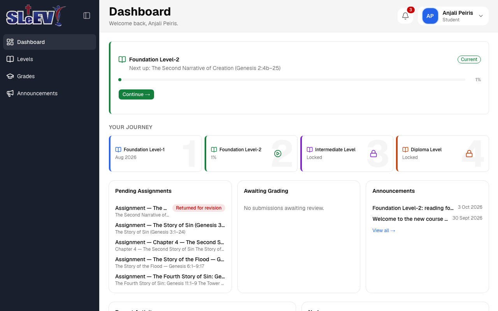Click the Levels book icon in sidebar
Screen dimensions: 498x311
point(10,59)
